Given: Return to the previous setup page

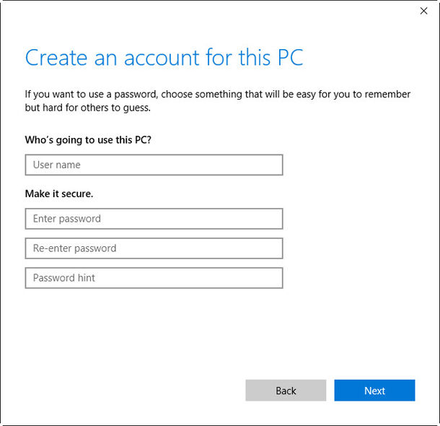Looking at the screenshot, I should [x=286, y=391].
